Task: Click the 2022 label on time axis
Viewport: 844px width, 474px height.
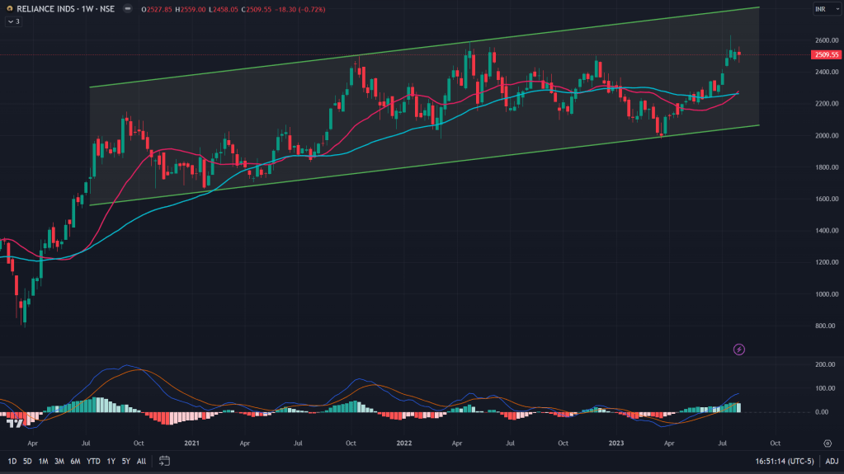Action: tap(404, 443)
